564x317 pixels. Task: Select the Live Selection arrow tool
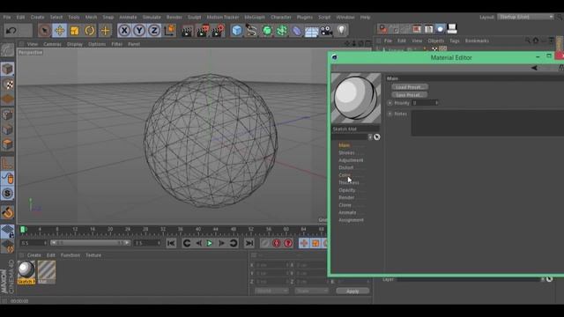click(44, 31)
